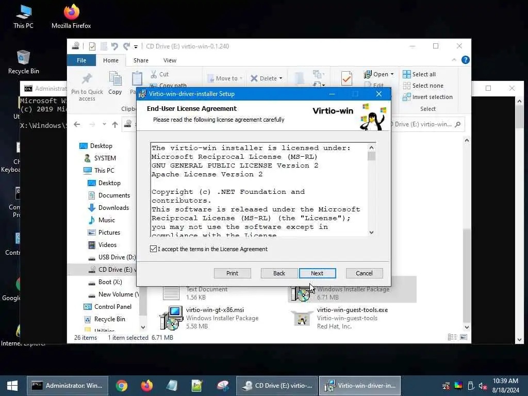Switch to CD Drive Explorer taskbar button
The height and width of the screenshot is (396, 528).
277,386
